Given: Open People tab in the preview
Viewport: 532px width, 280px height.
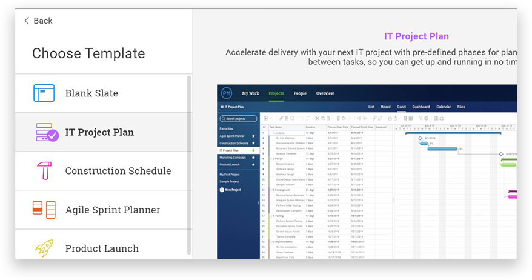Looking at the screenshot, I should pyautogui.click(x=300, y=93).
